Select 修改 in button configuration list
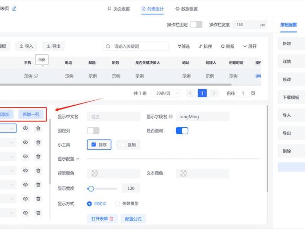This screenshot has width=305, height=229. (x=291, y=79)
